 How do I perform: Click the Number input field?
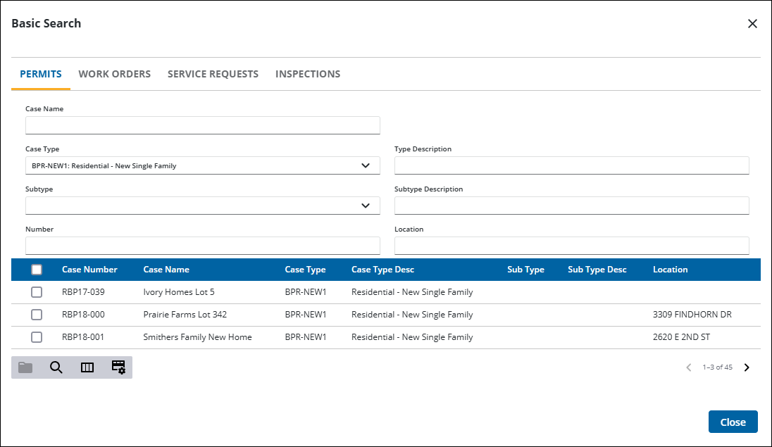202,246
